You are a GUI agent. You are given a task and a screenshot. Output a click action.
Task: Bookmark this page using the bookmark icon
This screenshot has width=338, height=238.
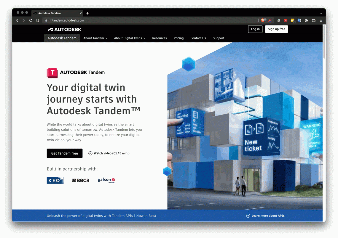pyautogui.click(x=38, y=20)
